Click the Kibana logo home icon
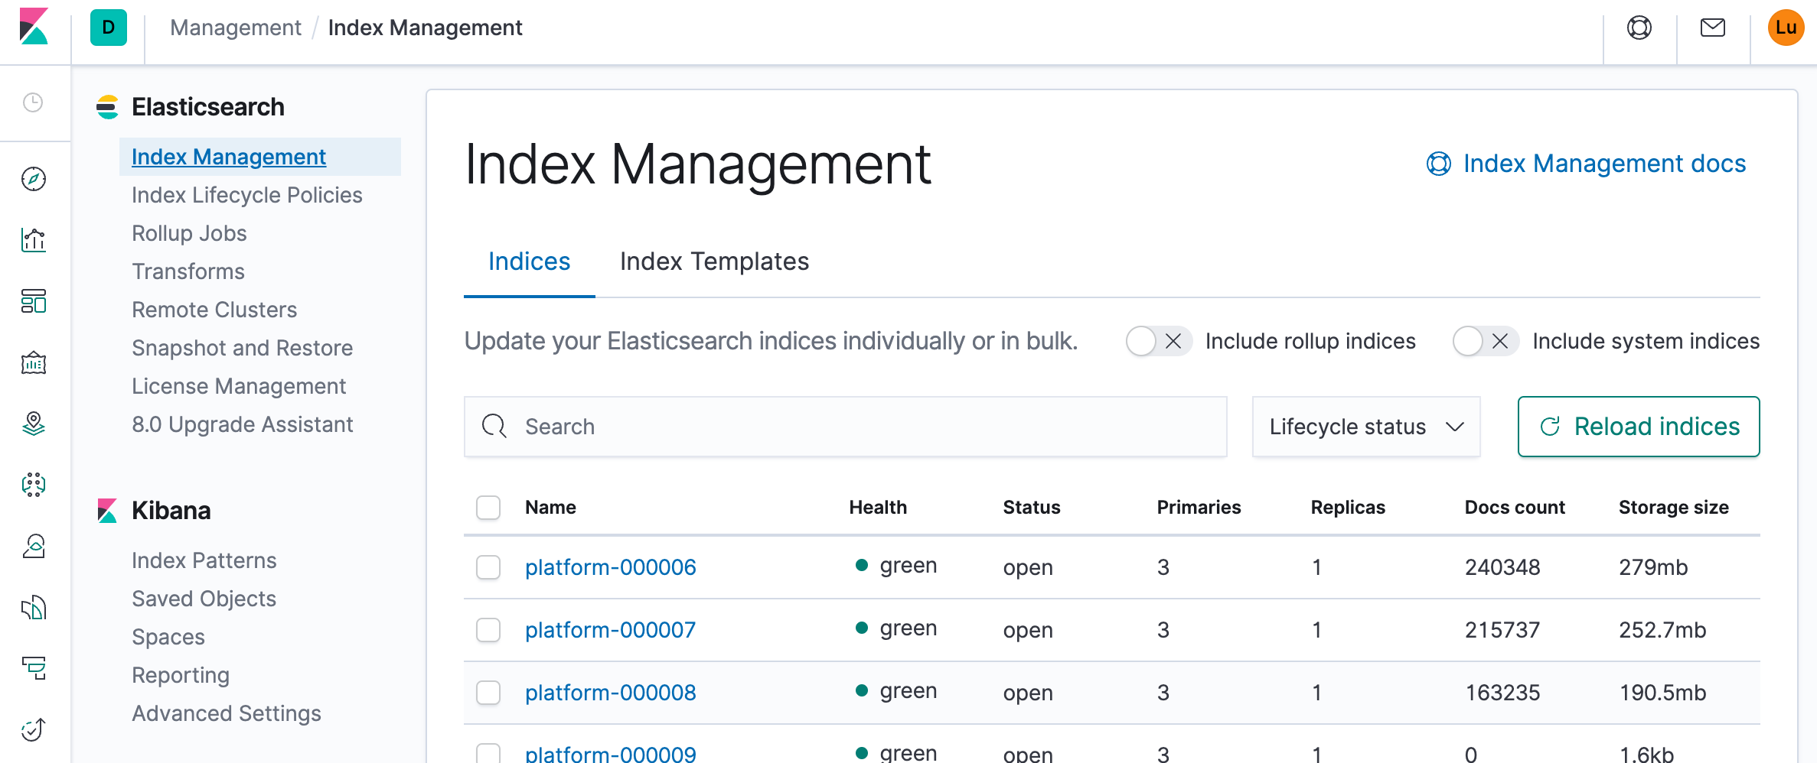The width and height of the screenshot is (1817, 763). [x=34, y=27]
